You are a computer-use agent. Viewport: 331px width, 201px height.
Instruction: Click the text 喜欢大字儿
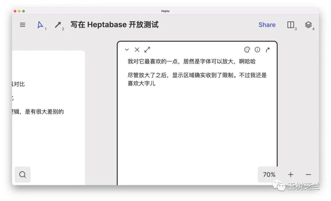[141, 83]
